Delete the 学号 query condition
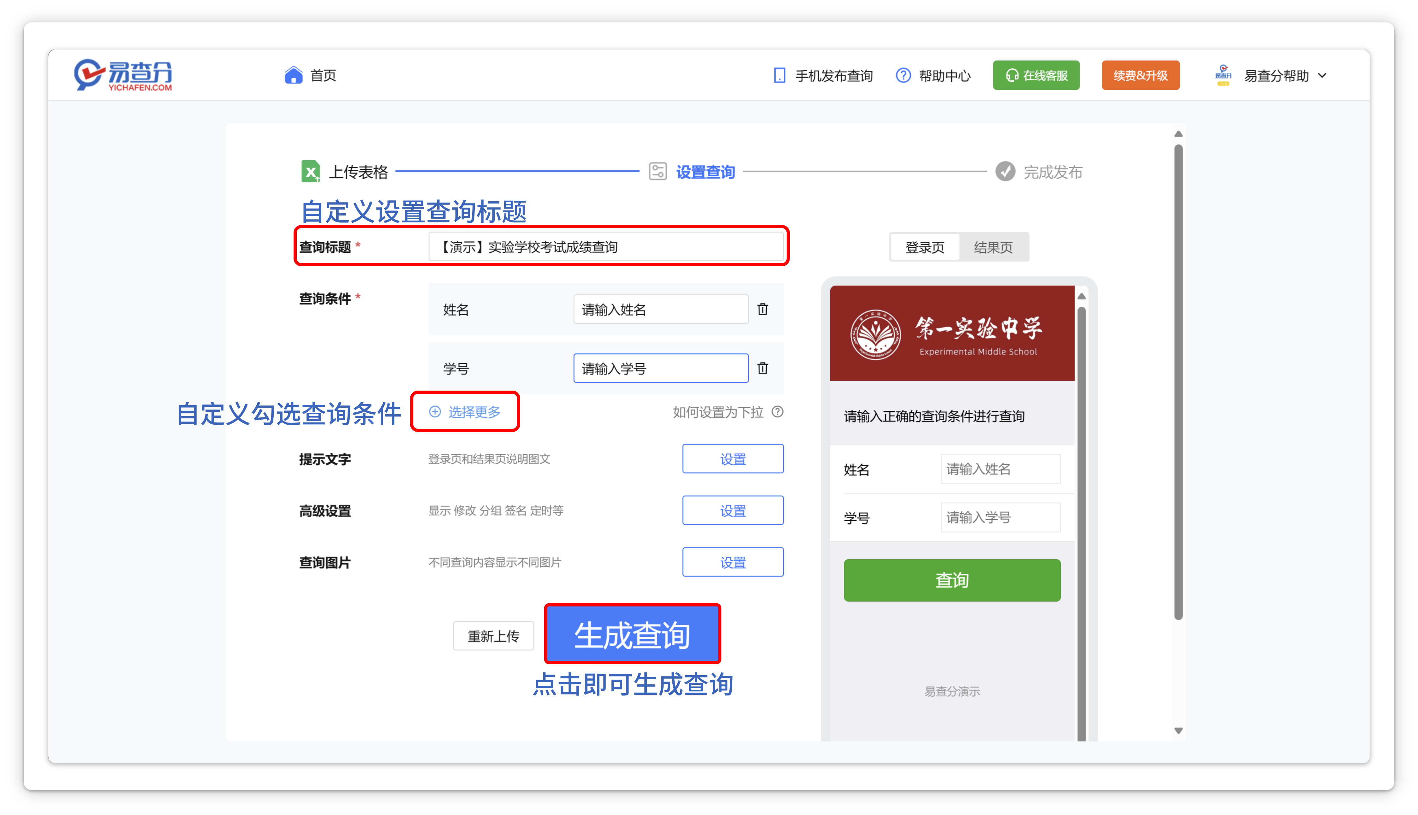This screenshot has height=815, width=1418. pyautogui.click(x=762, y=368)
